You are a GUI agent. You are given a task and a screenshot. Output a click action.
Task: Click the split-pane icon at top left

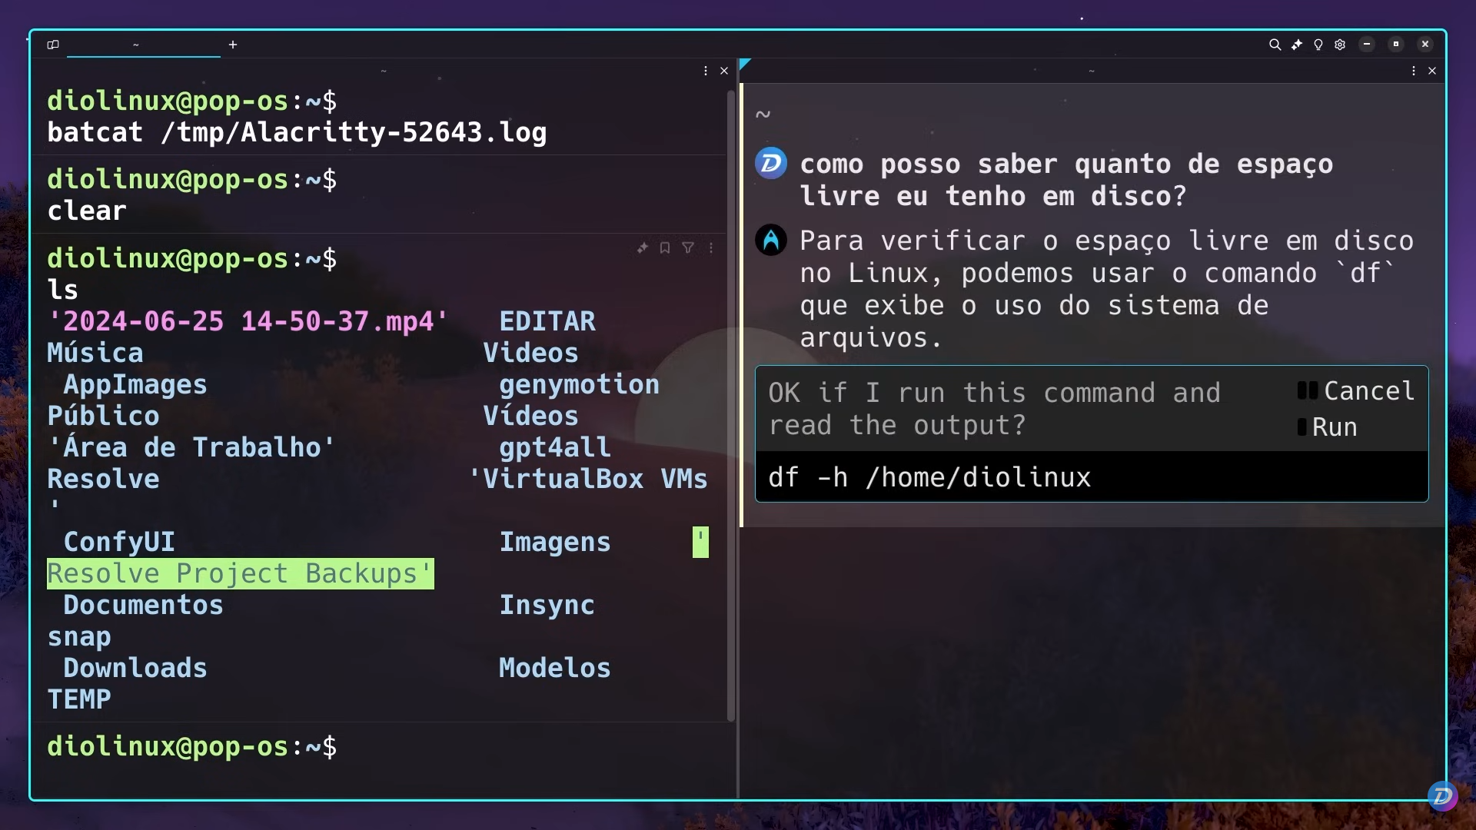pyautogui.click(x=53, y=45)
